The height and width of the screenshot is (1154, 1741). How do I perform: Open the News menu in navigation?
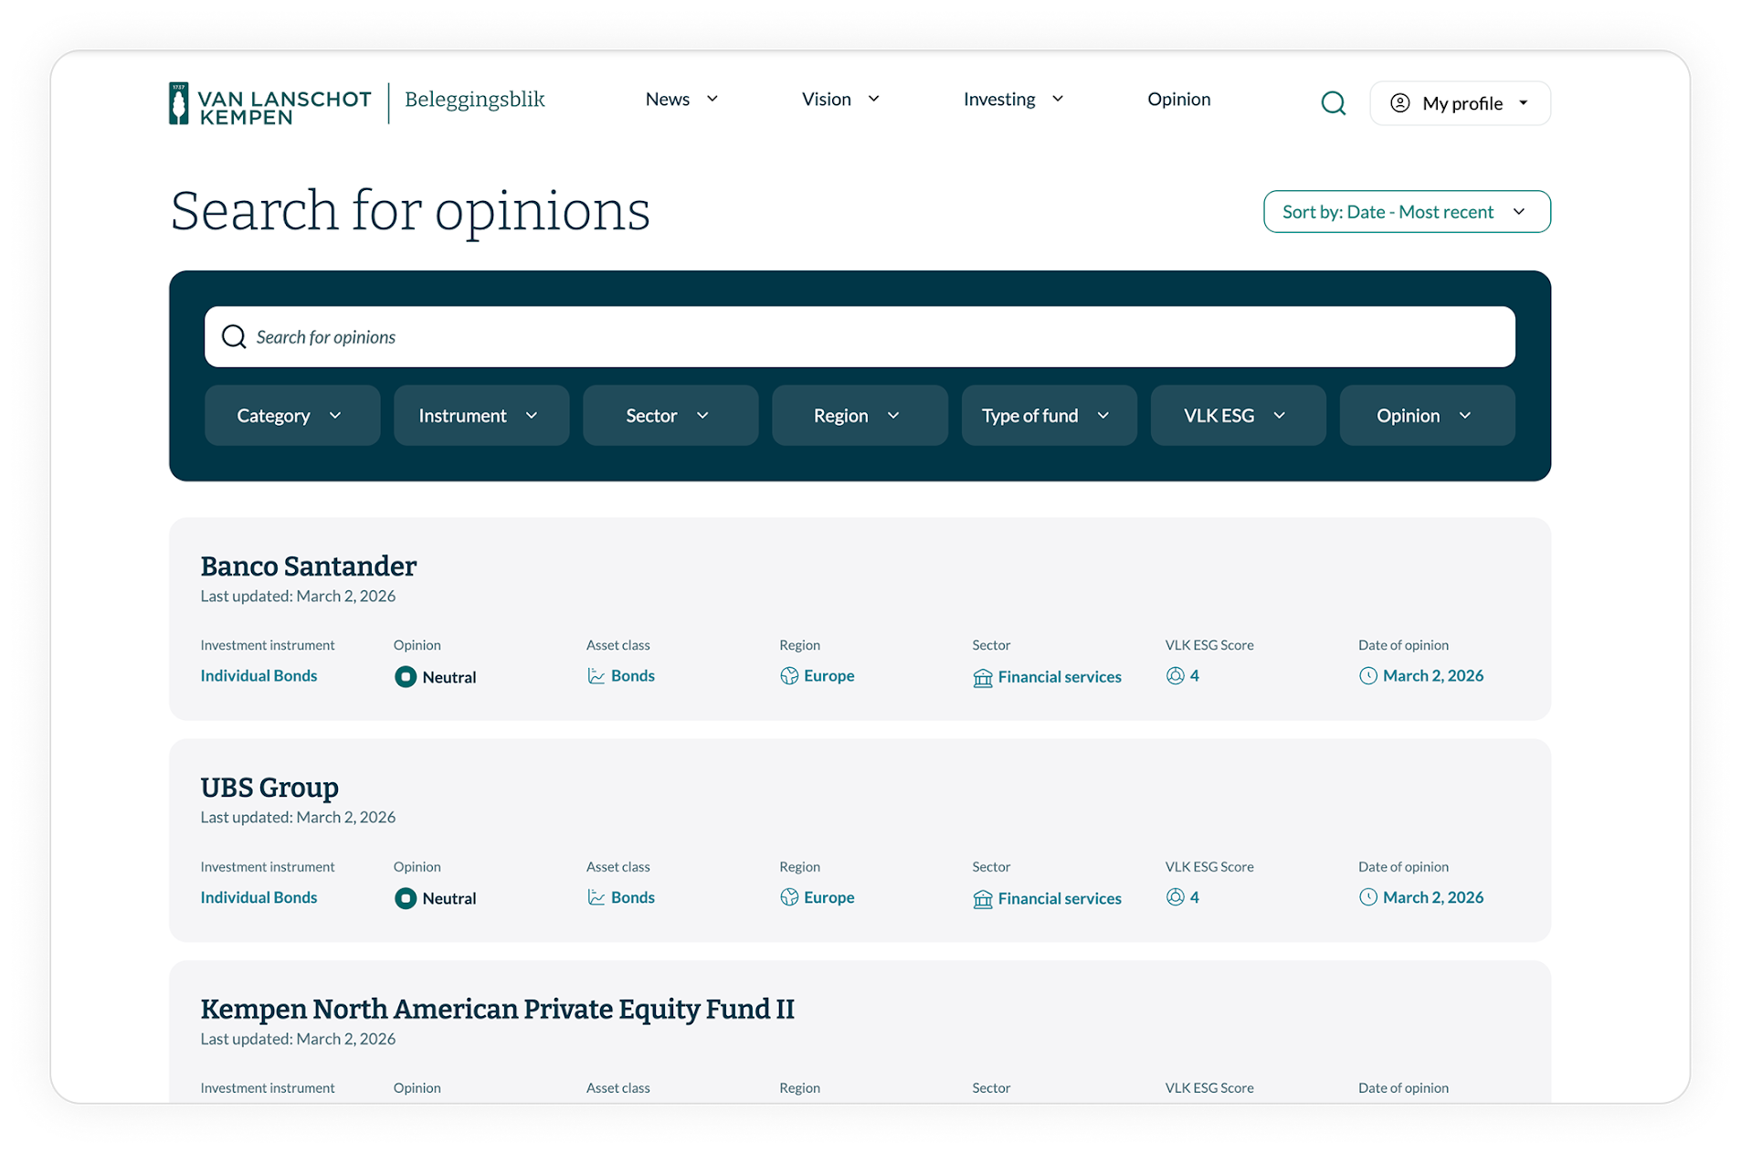click(681, 100)
